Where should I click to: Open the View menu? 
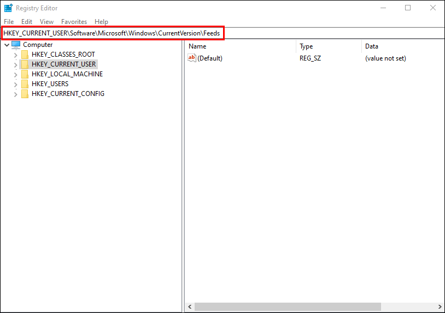(46, 22)
